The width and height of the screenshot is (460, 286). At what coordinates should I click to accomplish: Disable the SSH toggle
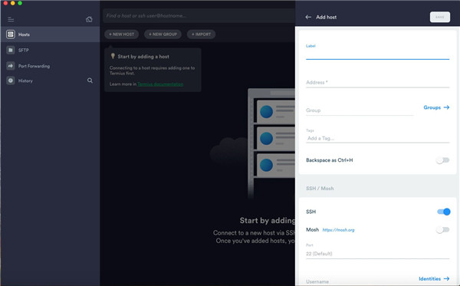(444, 212)
